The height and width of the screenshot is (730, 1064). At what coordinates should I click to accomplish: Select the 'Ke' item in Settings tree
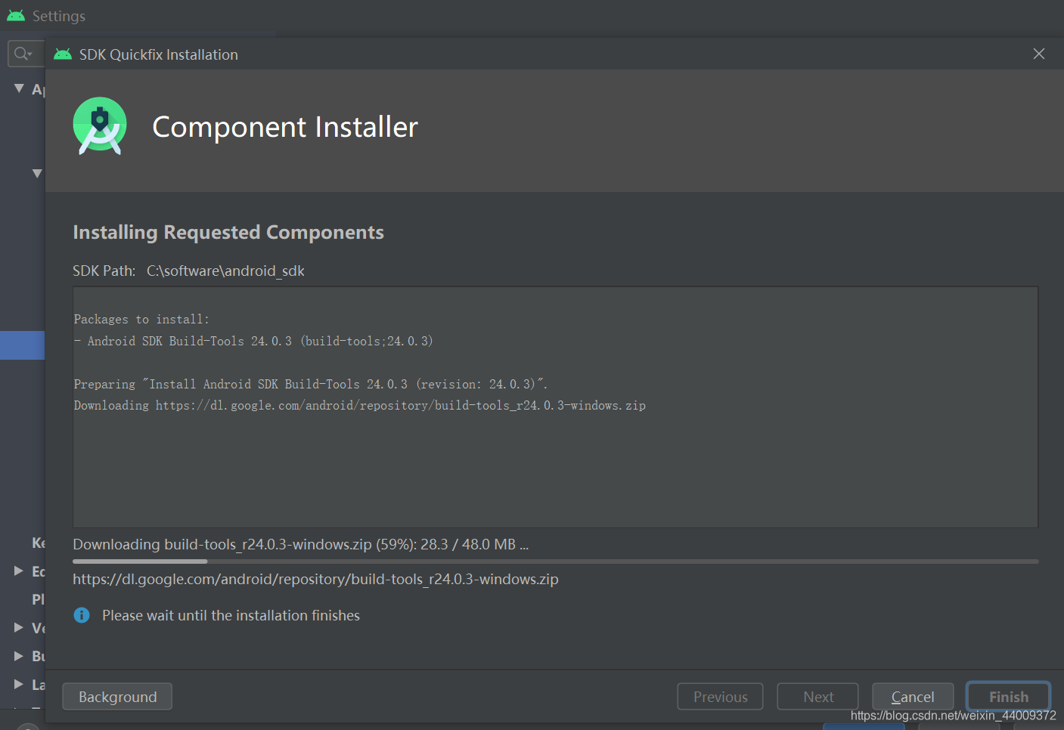pyautogui.click(x=39, y=543)
